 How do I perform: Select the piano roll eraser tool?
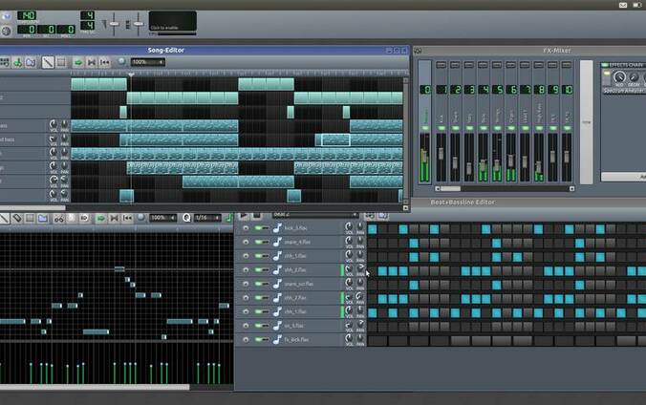point(17,219)
